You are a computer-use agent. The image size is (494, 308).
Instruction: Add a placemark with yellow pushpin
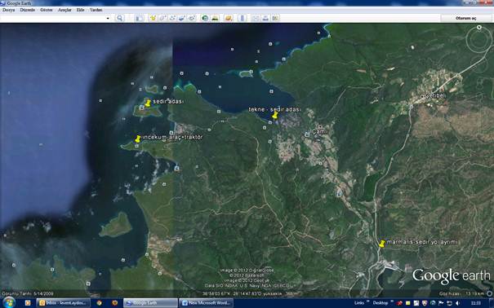click(154, 18)
